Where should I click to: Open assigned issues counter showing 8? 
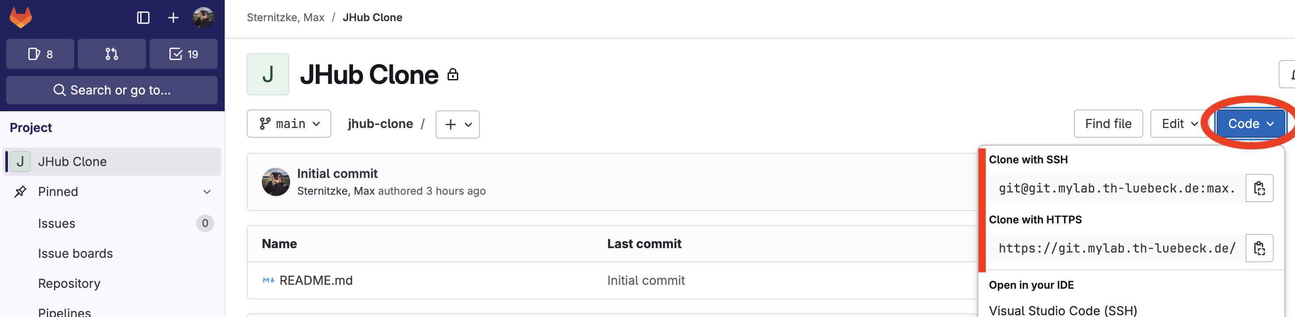click(40, 54)
